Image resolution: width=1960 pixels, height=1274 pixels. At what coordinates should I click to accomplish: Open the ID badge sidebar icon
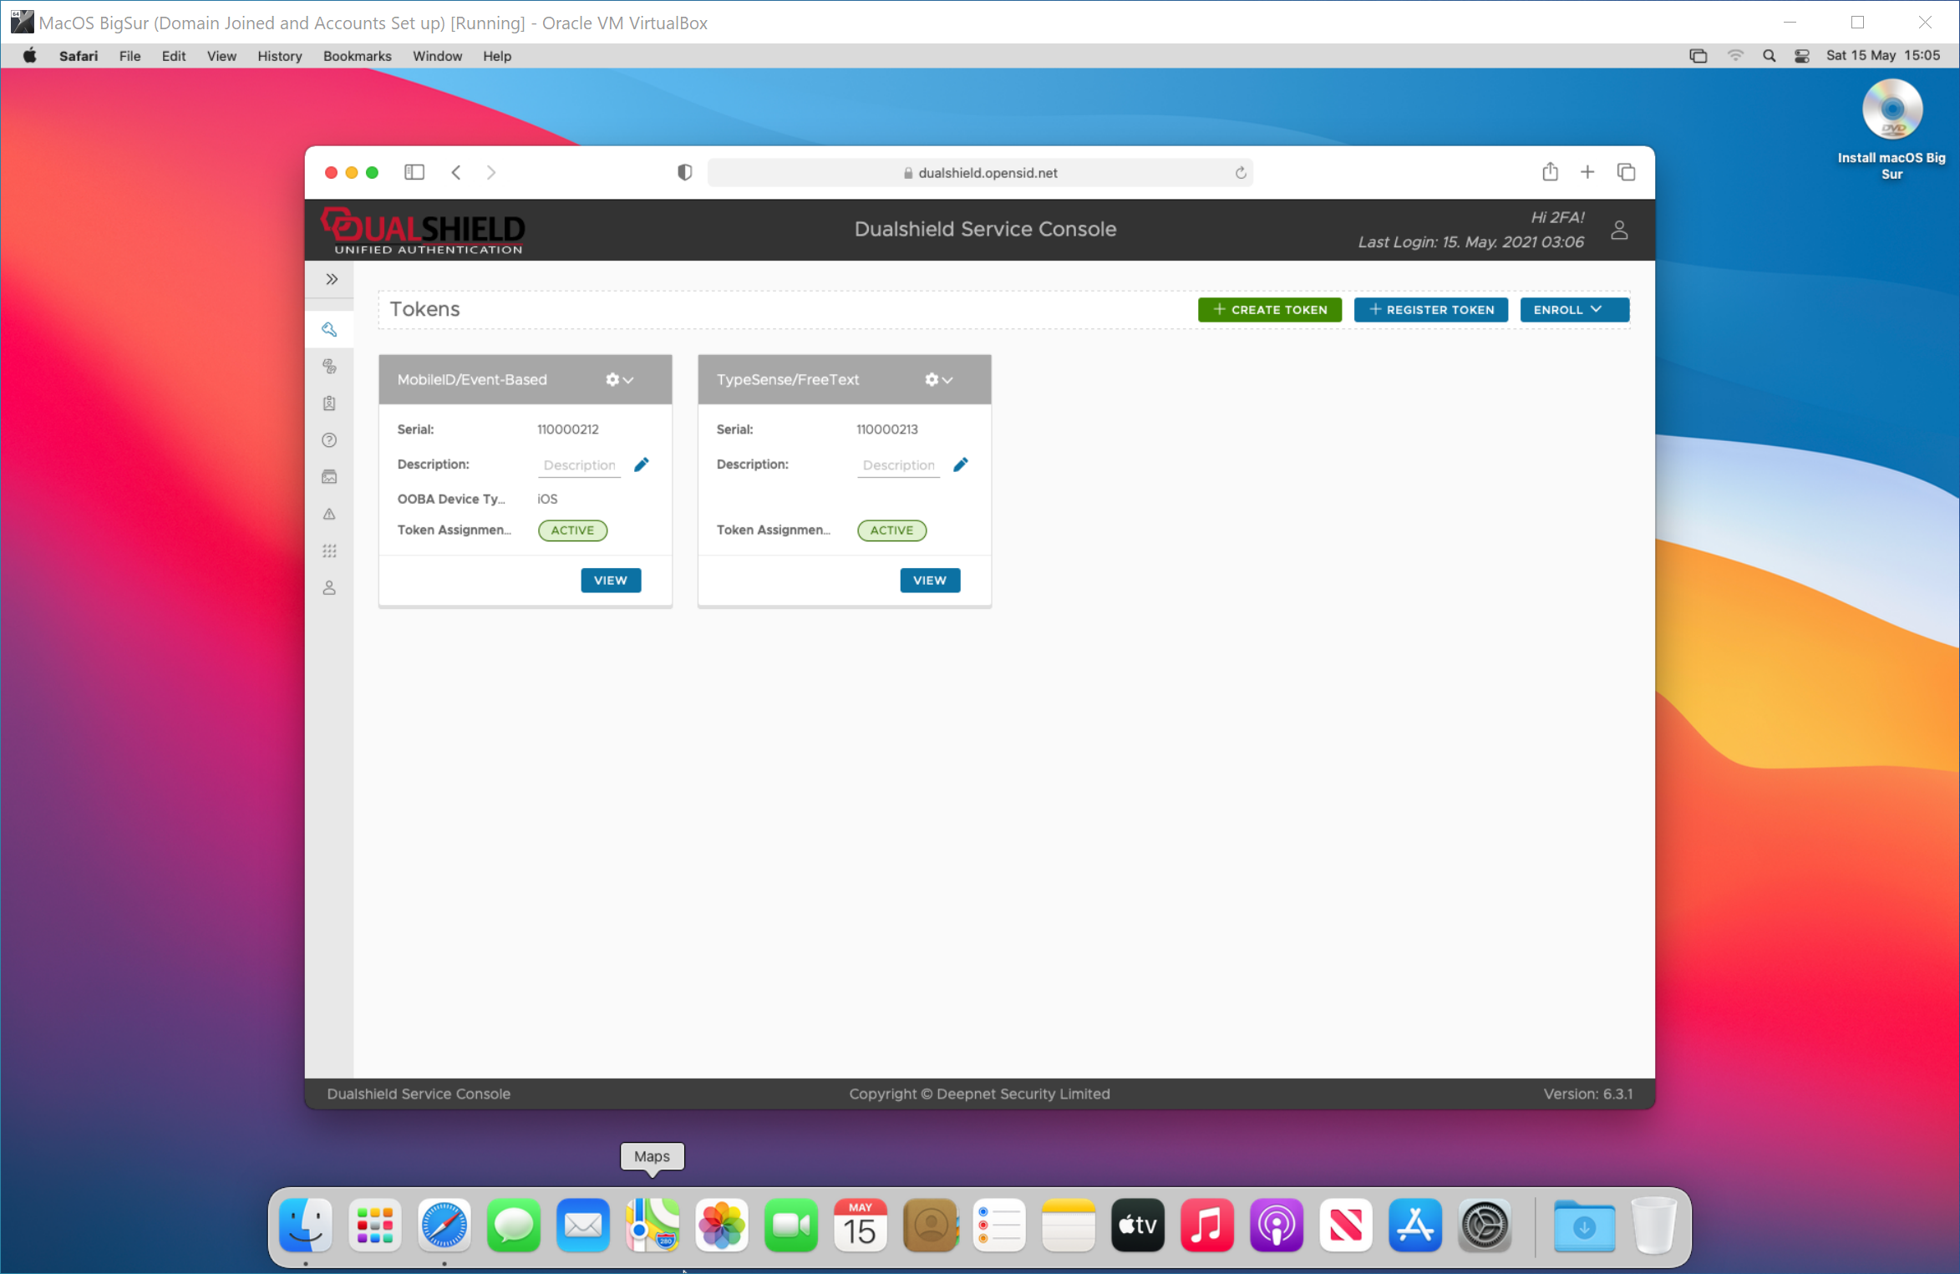329,404
